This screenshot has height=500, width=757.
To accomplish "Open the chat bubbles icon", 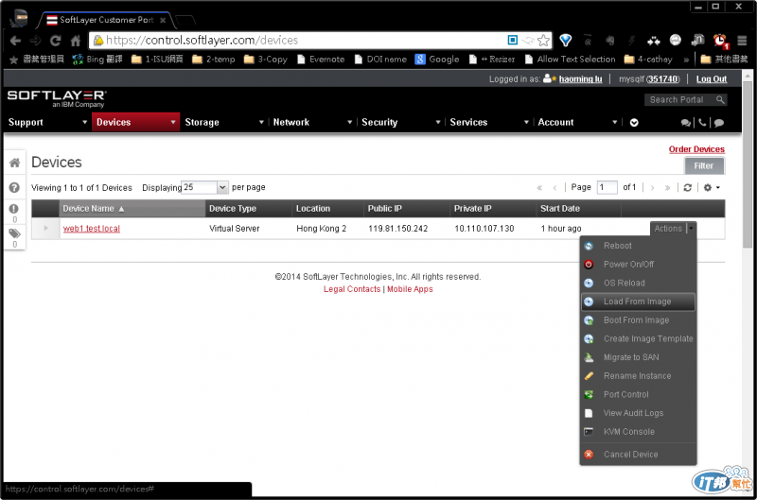I will (x=685, y=123).
